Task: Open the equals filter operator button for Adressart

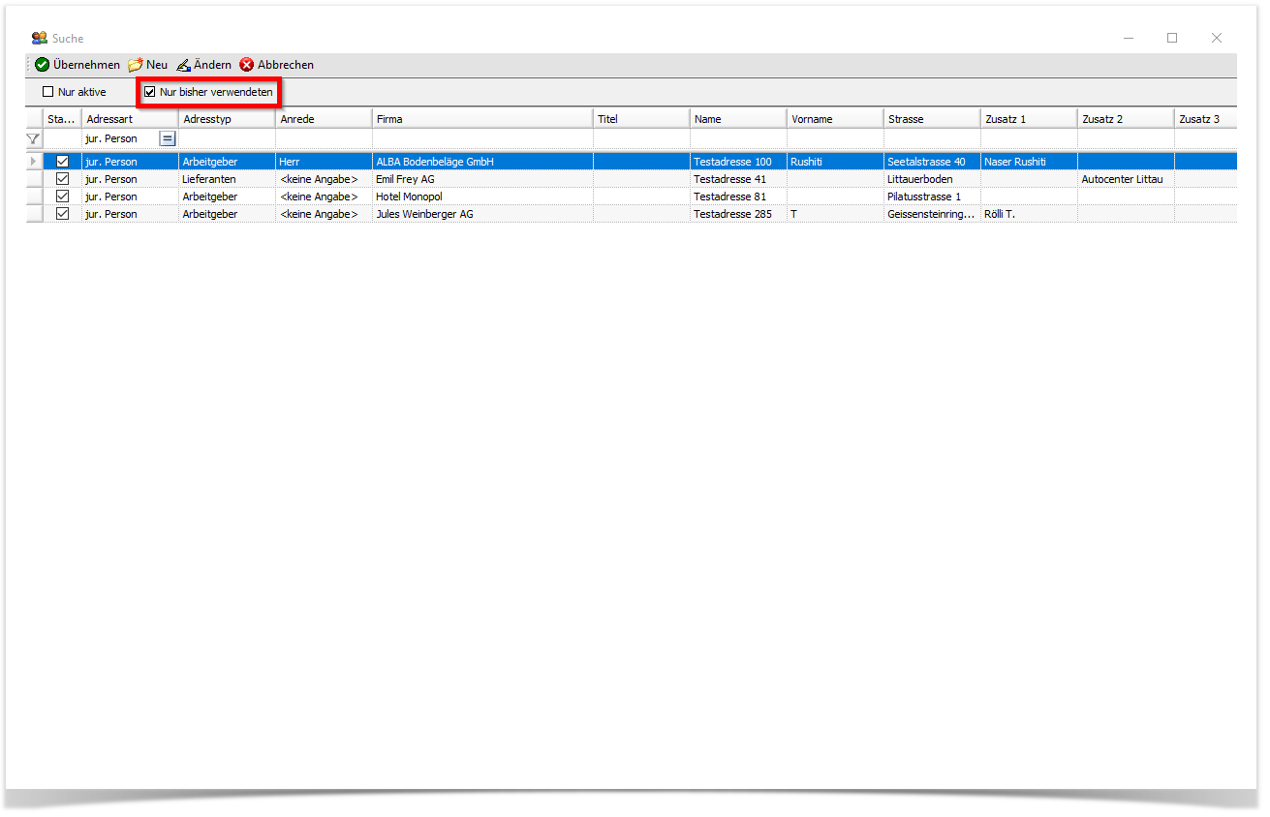Action: [x=168, y=138]
